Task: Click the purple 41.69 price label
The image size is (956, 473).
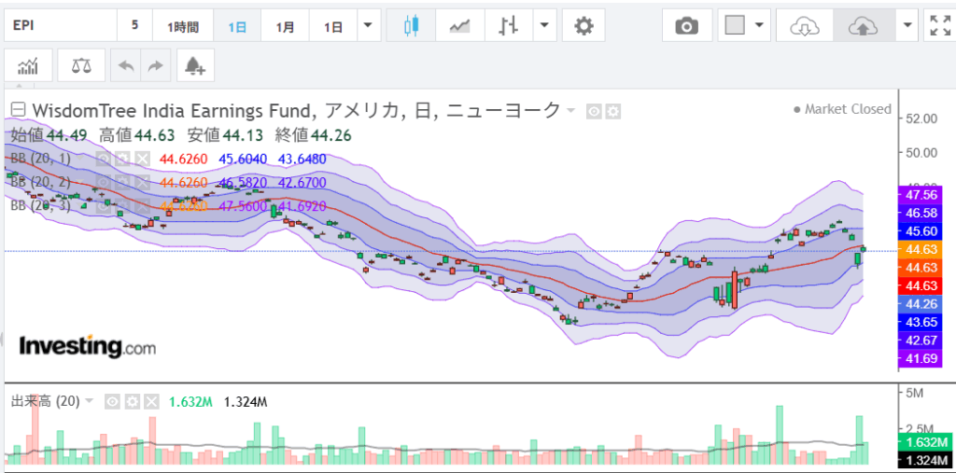Action: tap(921, 358)
